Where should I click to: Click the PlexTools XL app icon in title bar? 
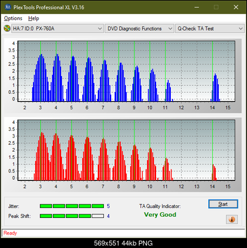(x=7, y=7)
